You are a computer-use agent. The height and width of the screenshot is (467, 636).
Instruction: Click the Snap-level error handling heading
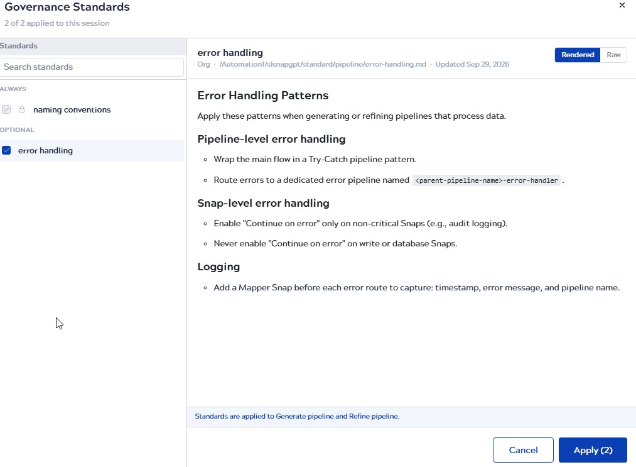(x=263, y=203)
